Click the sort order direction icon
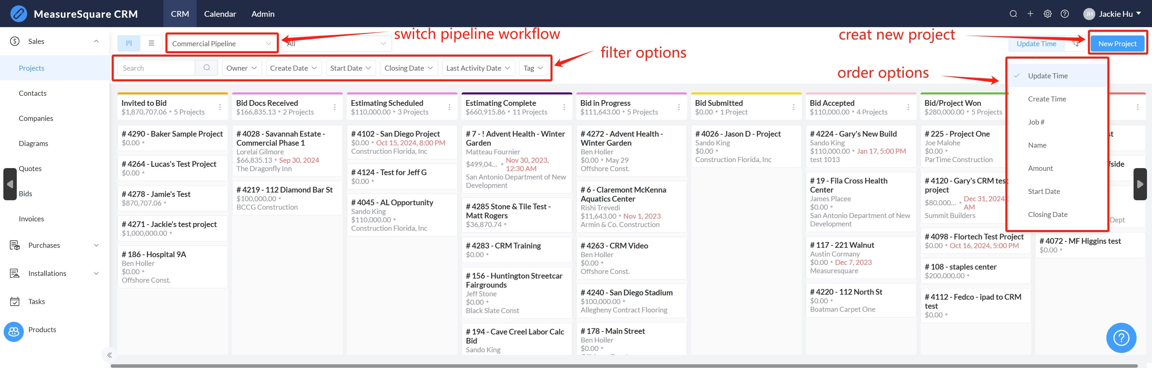 [1075, 43]
